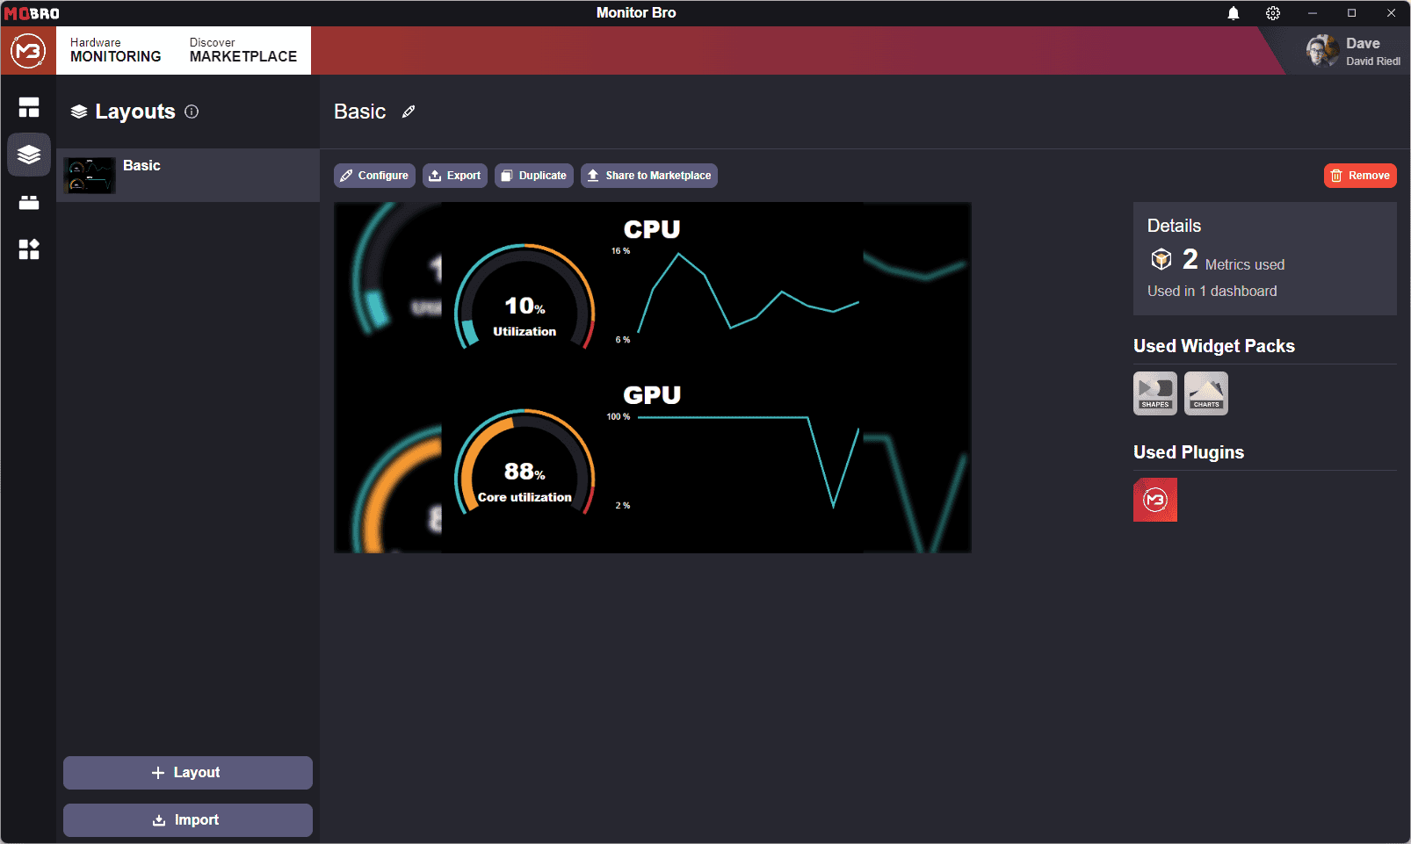This screenshot has width=1411, height=844.
Task: Show Layouts info tooltip icon
Action: 192,112
